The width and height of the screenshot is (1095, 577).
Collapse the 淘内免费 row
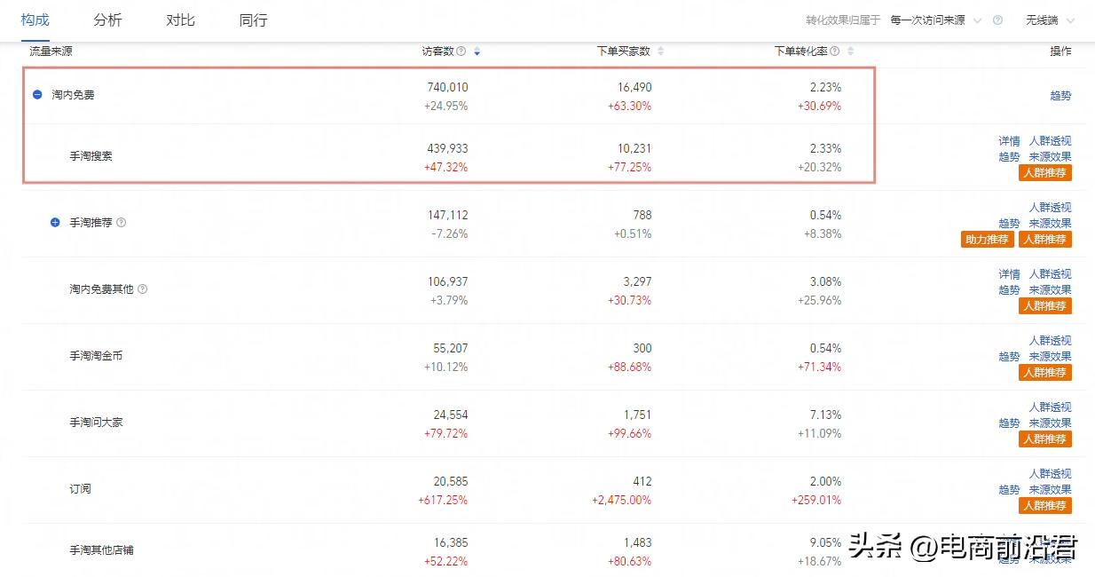coord(37,94)
